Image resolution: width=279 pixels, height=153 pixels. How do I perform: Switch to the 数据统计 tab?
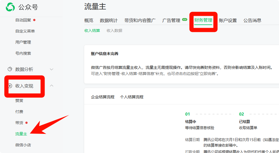click(x=109, y=20)
